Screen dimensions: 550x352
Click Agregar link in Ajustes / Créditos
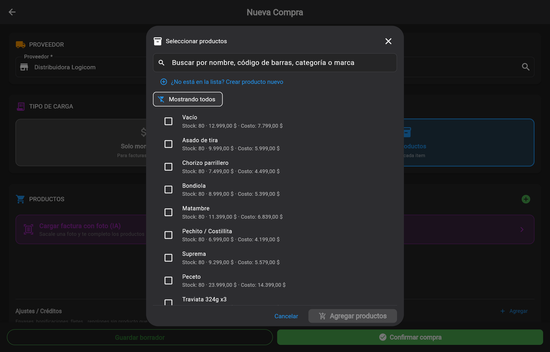click(514, 311)
